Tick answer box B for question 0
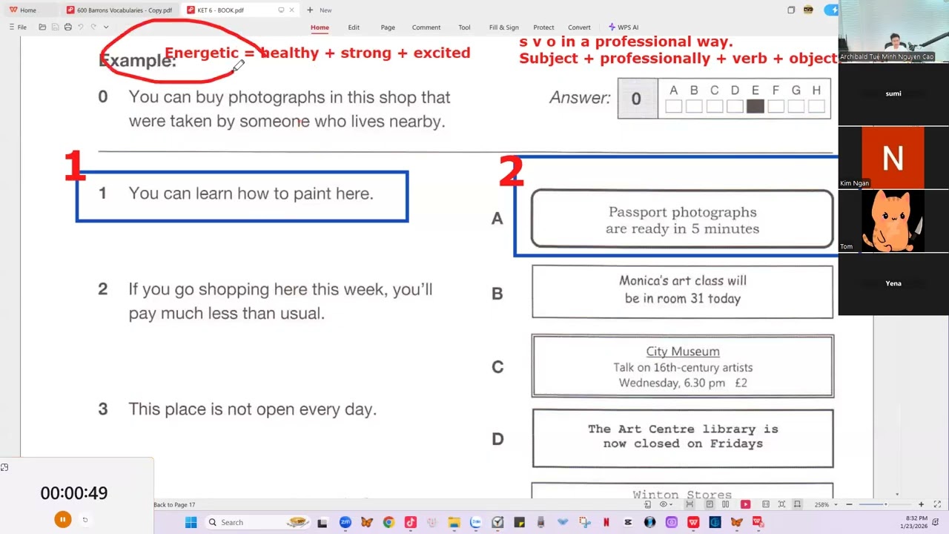The height and width of the screenshot is (534, 949). pyautogui.click(x=694, y=107)
